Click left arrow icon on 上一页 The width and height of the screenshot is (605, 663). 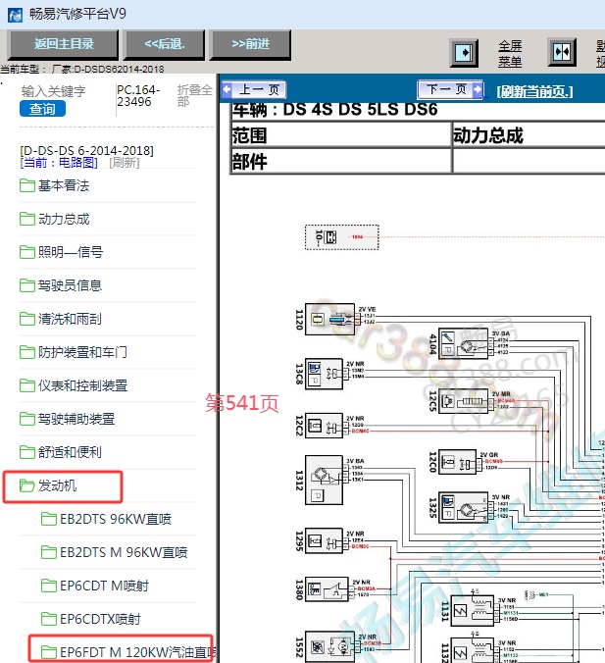[227, 89]
